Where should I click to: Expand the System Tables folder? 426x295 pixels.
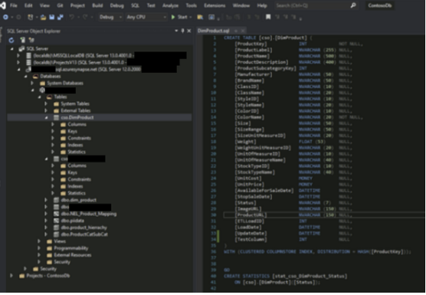[x=46, y=103]
